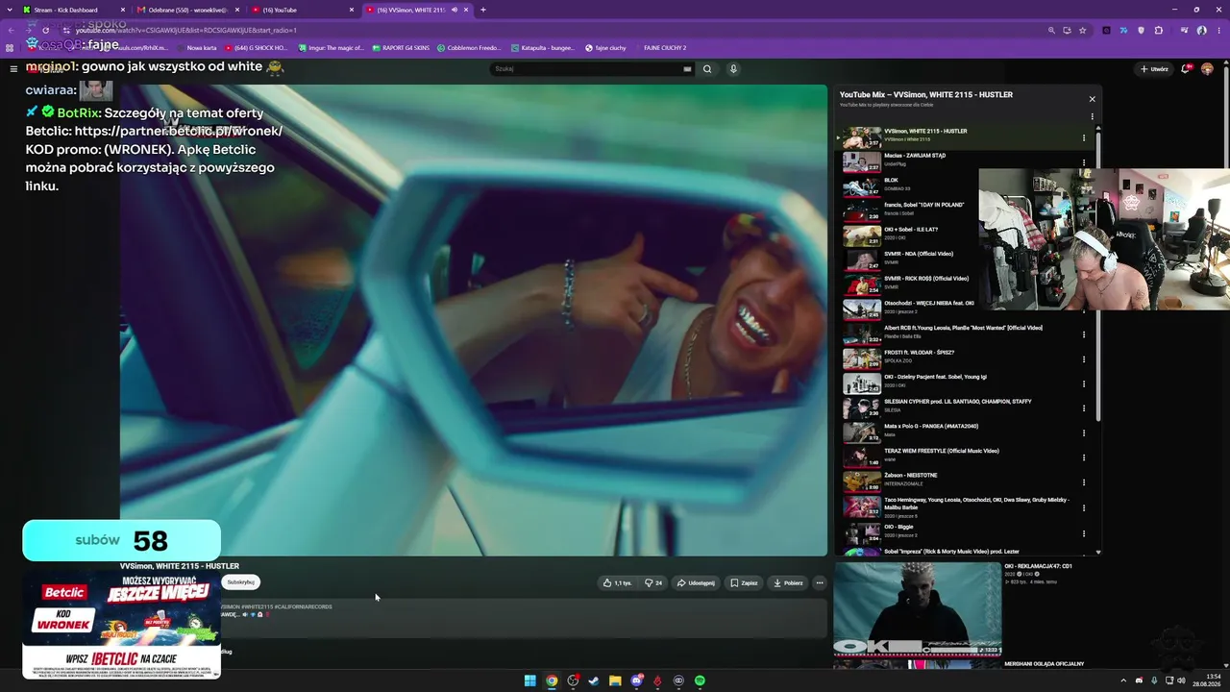Open Steam from the taskbar

594,680
